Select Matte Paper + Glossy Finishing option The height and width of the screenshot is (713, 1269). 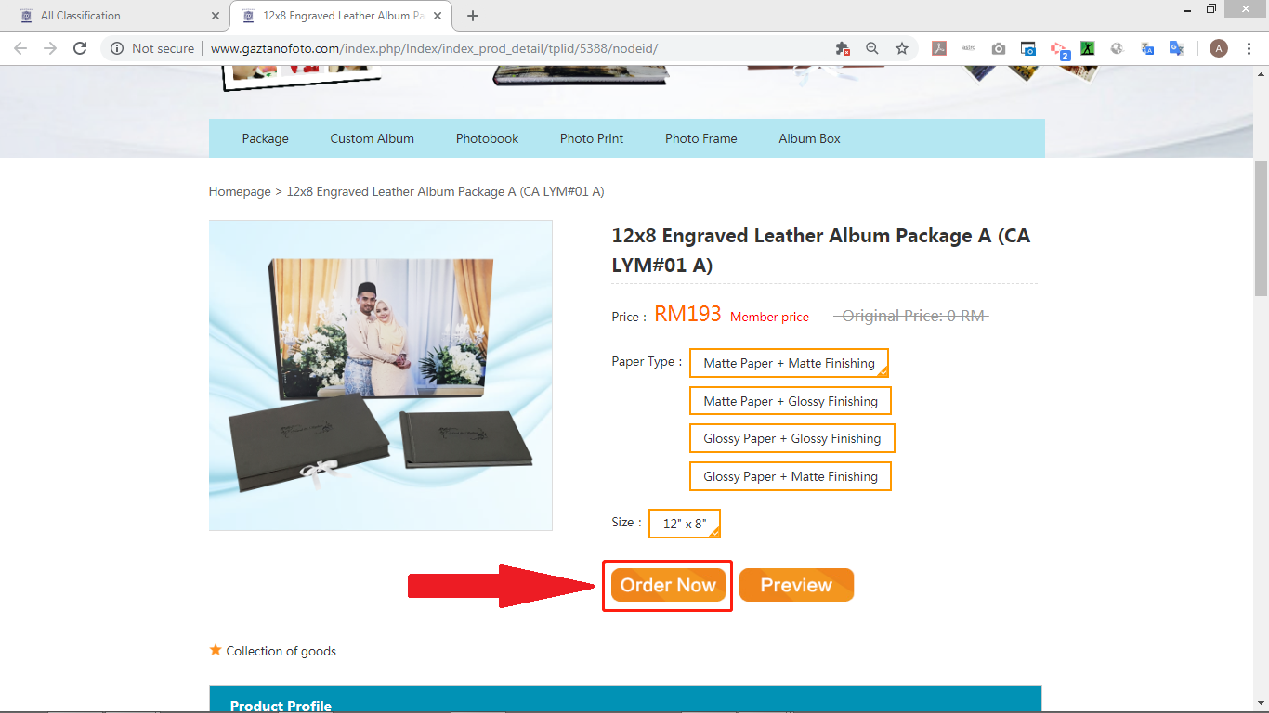tap(791, 401)
